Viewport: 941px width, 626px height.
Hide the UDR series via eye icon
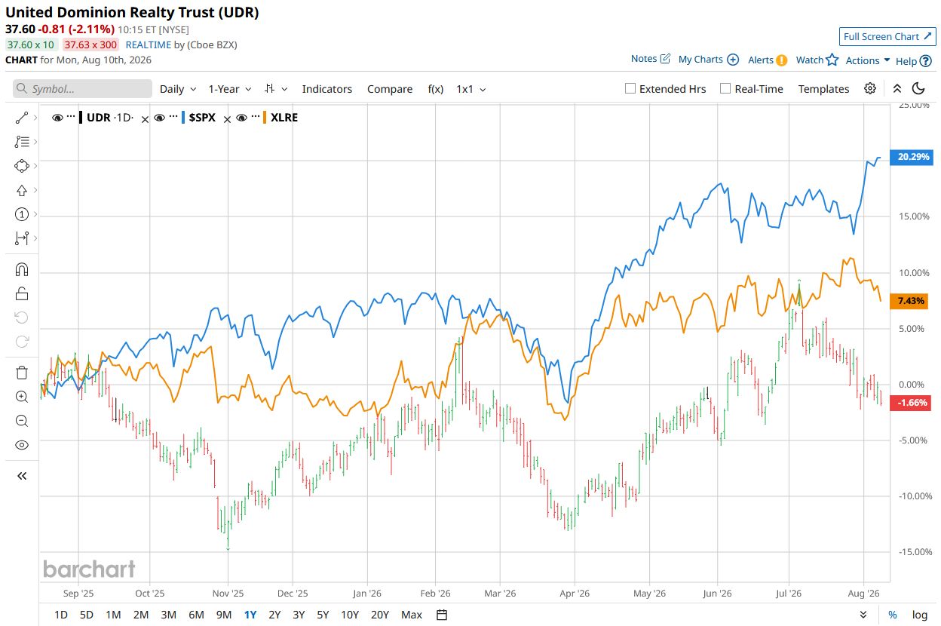(x=57, y=118)
